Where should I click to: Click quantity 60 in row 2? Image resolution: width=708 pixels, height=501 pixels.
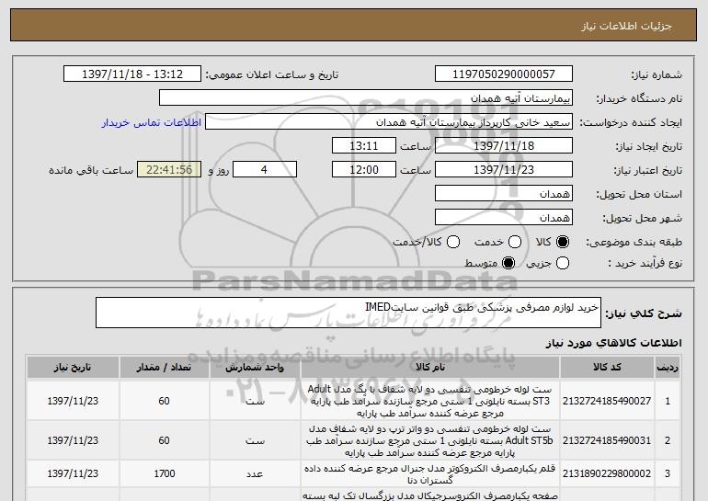click(165, 440)
